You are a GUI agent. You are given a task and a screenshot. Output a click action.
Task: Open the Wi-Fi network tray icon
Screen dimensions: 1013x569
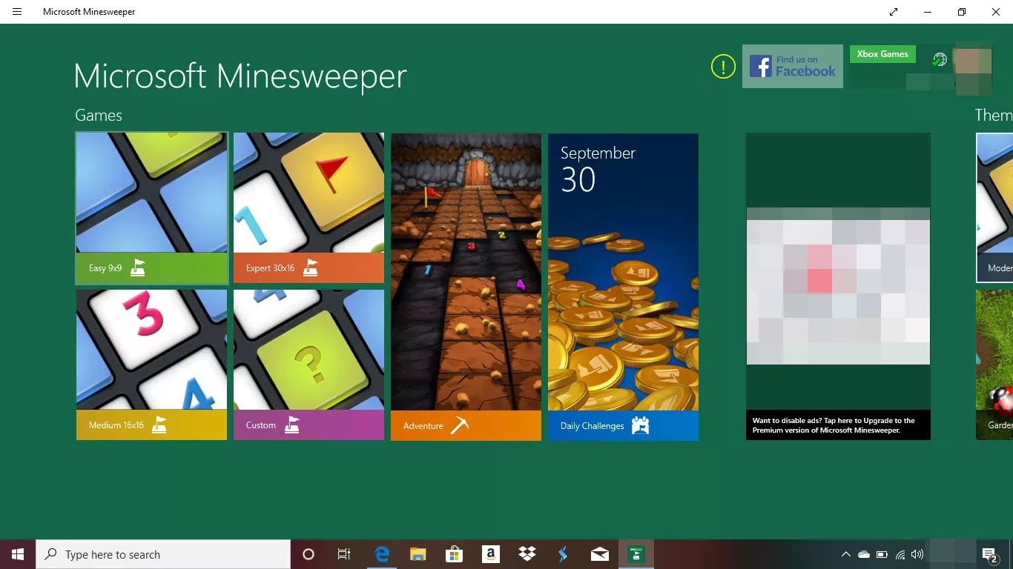click(900, 554)
